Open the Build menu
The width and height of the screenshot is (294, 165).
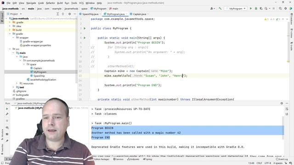60,3
